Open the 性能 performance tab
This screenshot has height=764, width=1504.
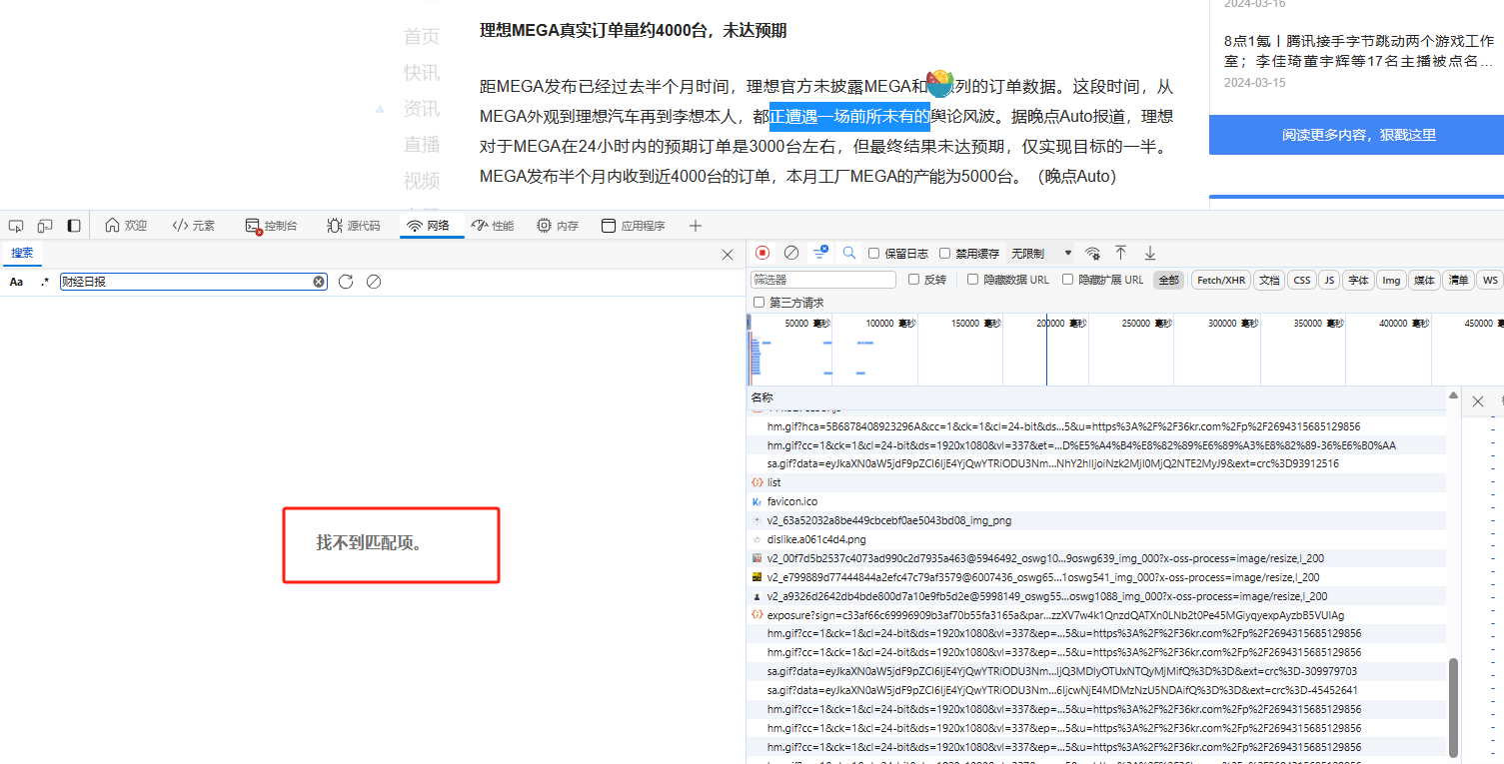tap(493, 226)
